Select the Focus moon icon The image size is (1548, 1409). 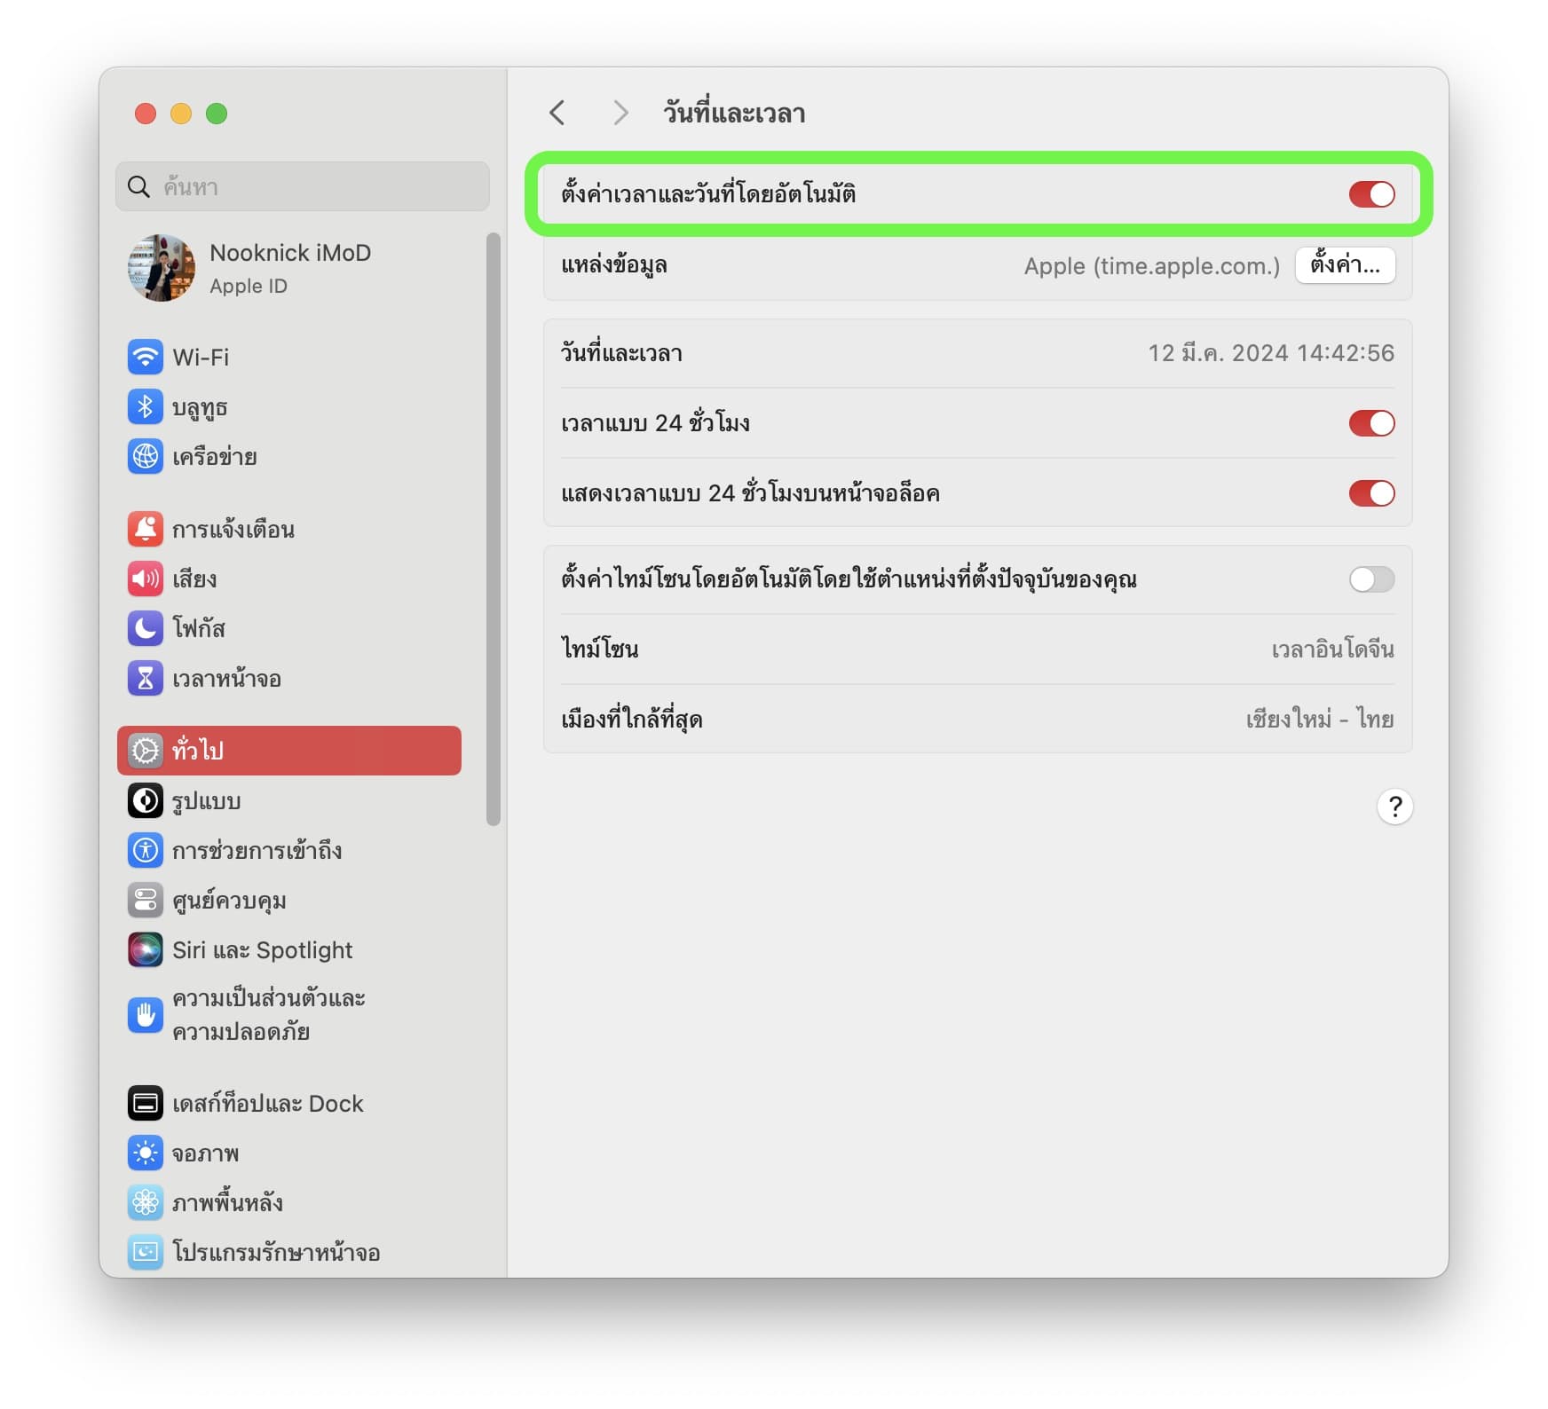click(x=145, y=628)
